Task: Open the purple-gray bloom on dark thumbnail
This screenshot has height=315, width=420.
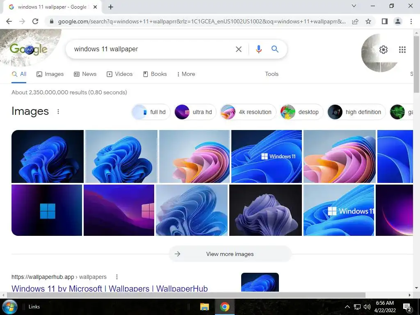Action: [x=265, y=210]
